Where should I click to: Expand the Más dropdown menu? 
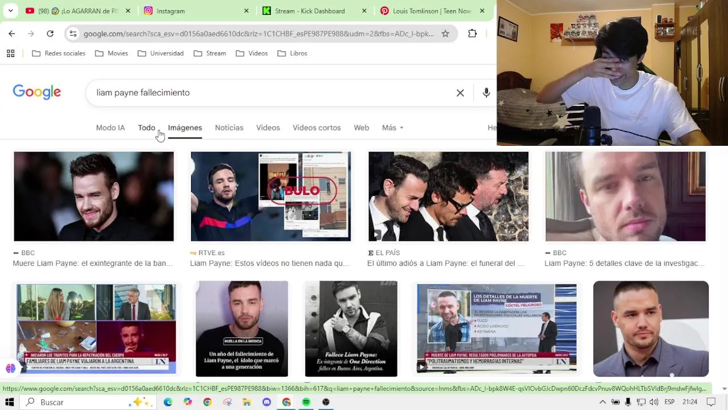392,128
